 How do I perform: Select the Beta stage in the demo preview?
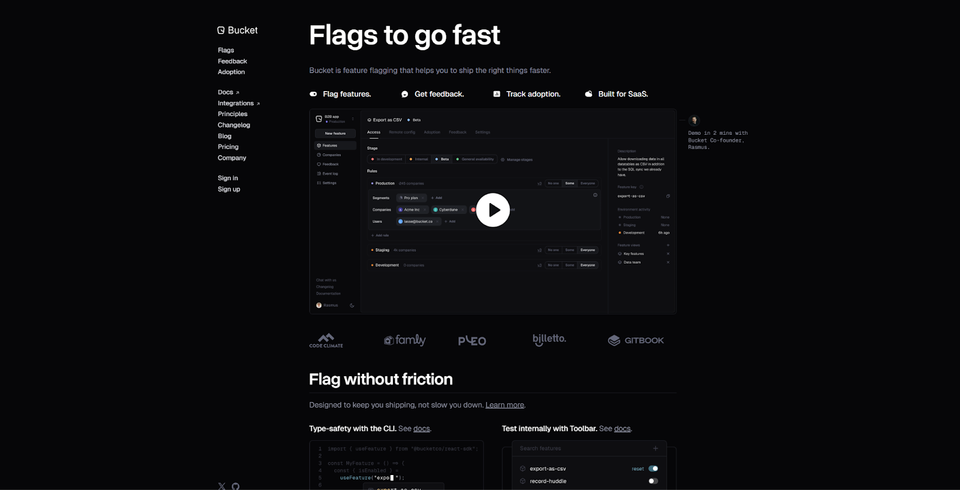(442, 159)
